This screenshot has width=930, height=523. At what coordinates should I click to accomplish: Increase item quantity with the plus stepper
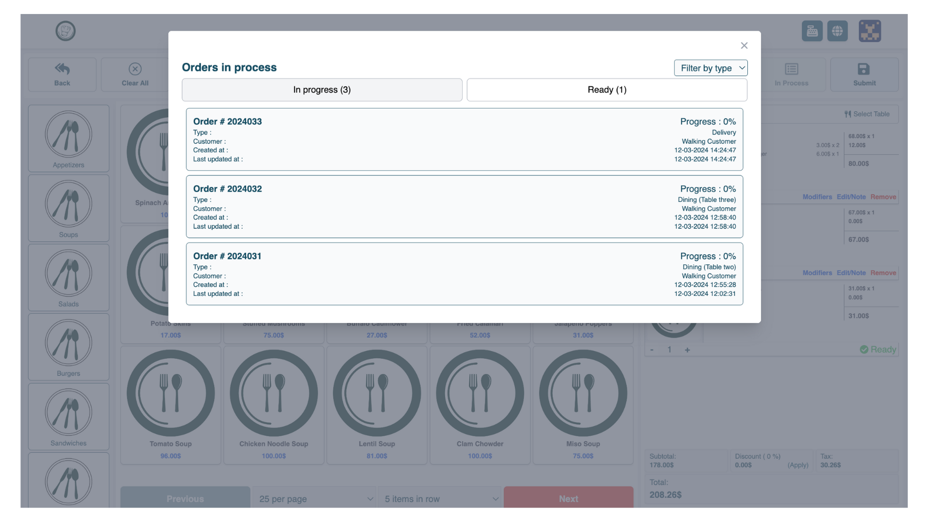[687, 349]
